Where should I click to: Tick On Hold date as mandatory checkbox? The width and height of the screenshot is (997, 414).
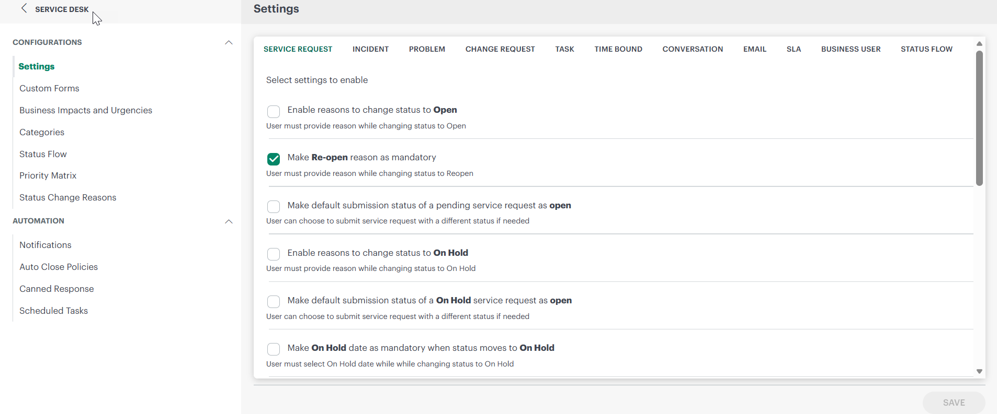pos(274,349)
